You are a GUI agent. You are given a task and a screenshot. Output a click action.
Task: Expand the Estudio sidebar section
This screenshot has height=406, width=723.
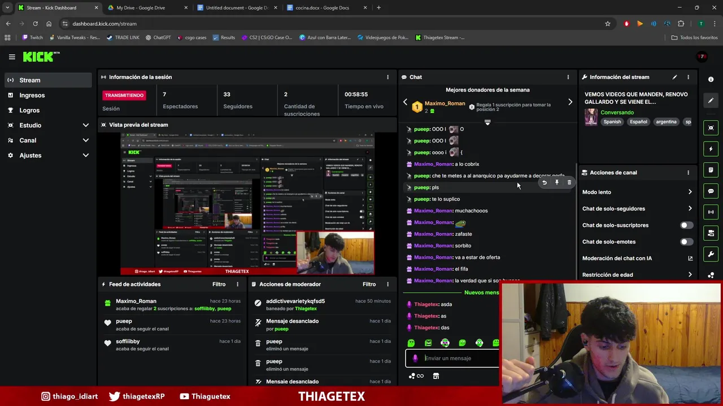[x=48, y=125]
